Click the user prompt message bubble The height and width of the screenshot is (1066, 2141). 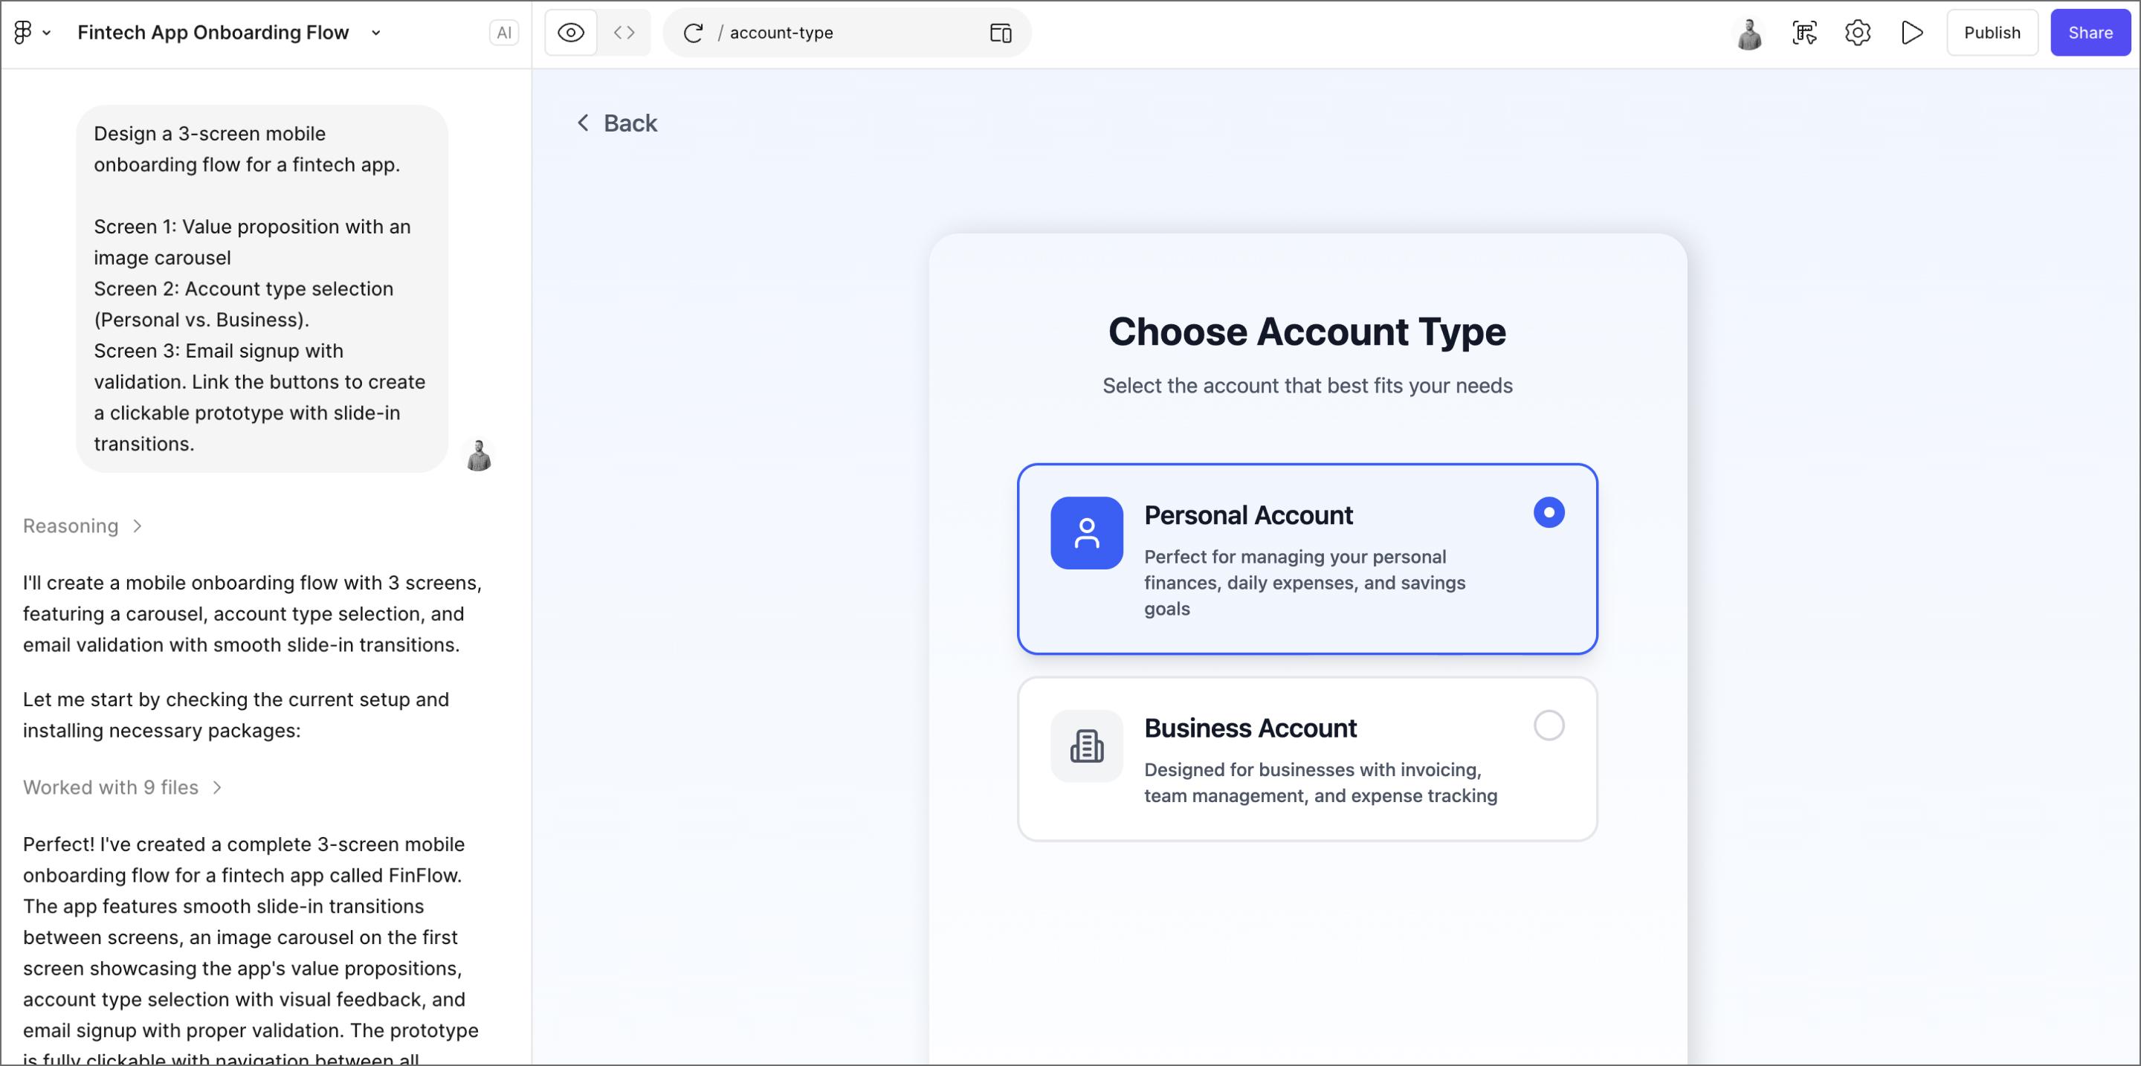pos(262,288)
